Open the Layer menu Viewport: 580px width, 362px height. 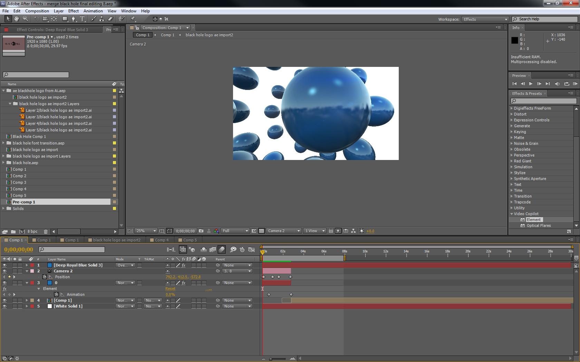coord(59,11)
